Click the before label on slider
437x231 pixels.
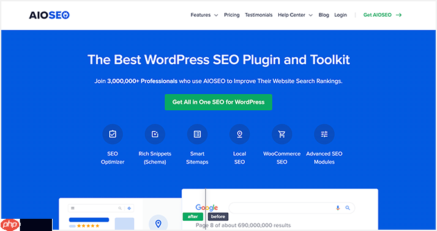218,216
